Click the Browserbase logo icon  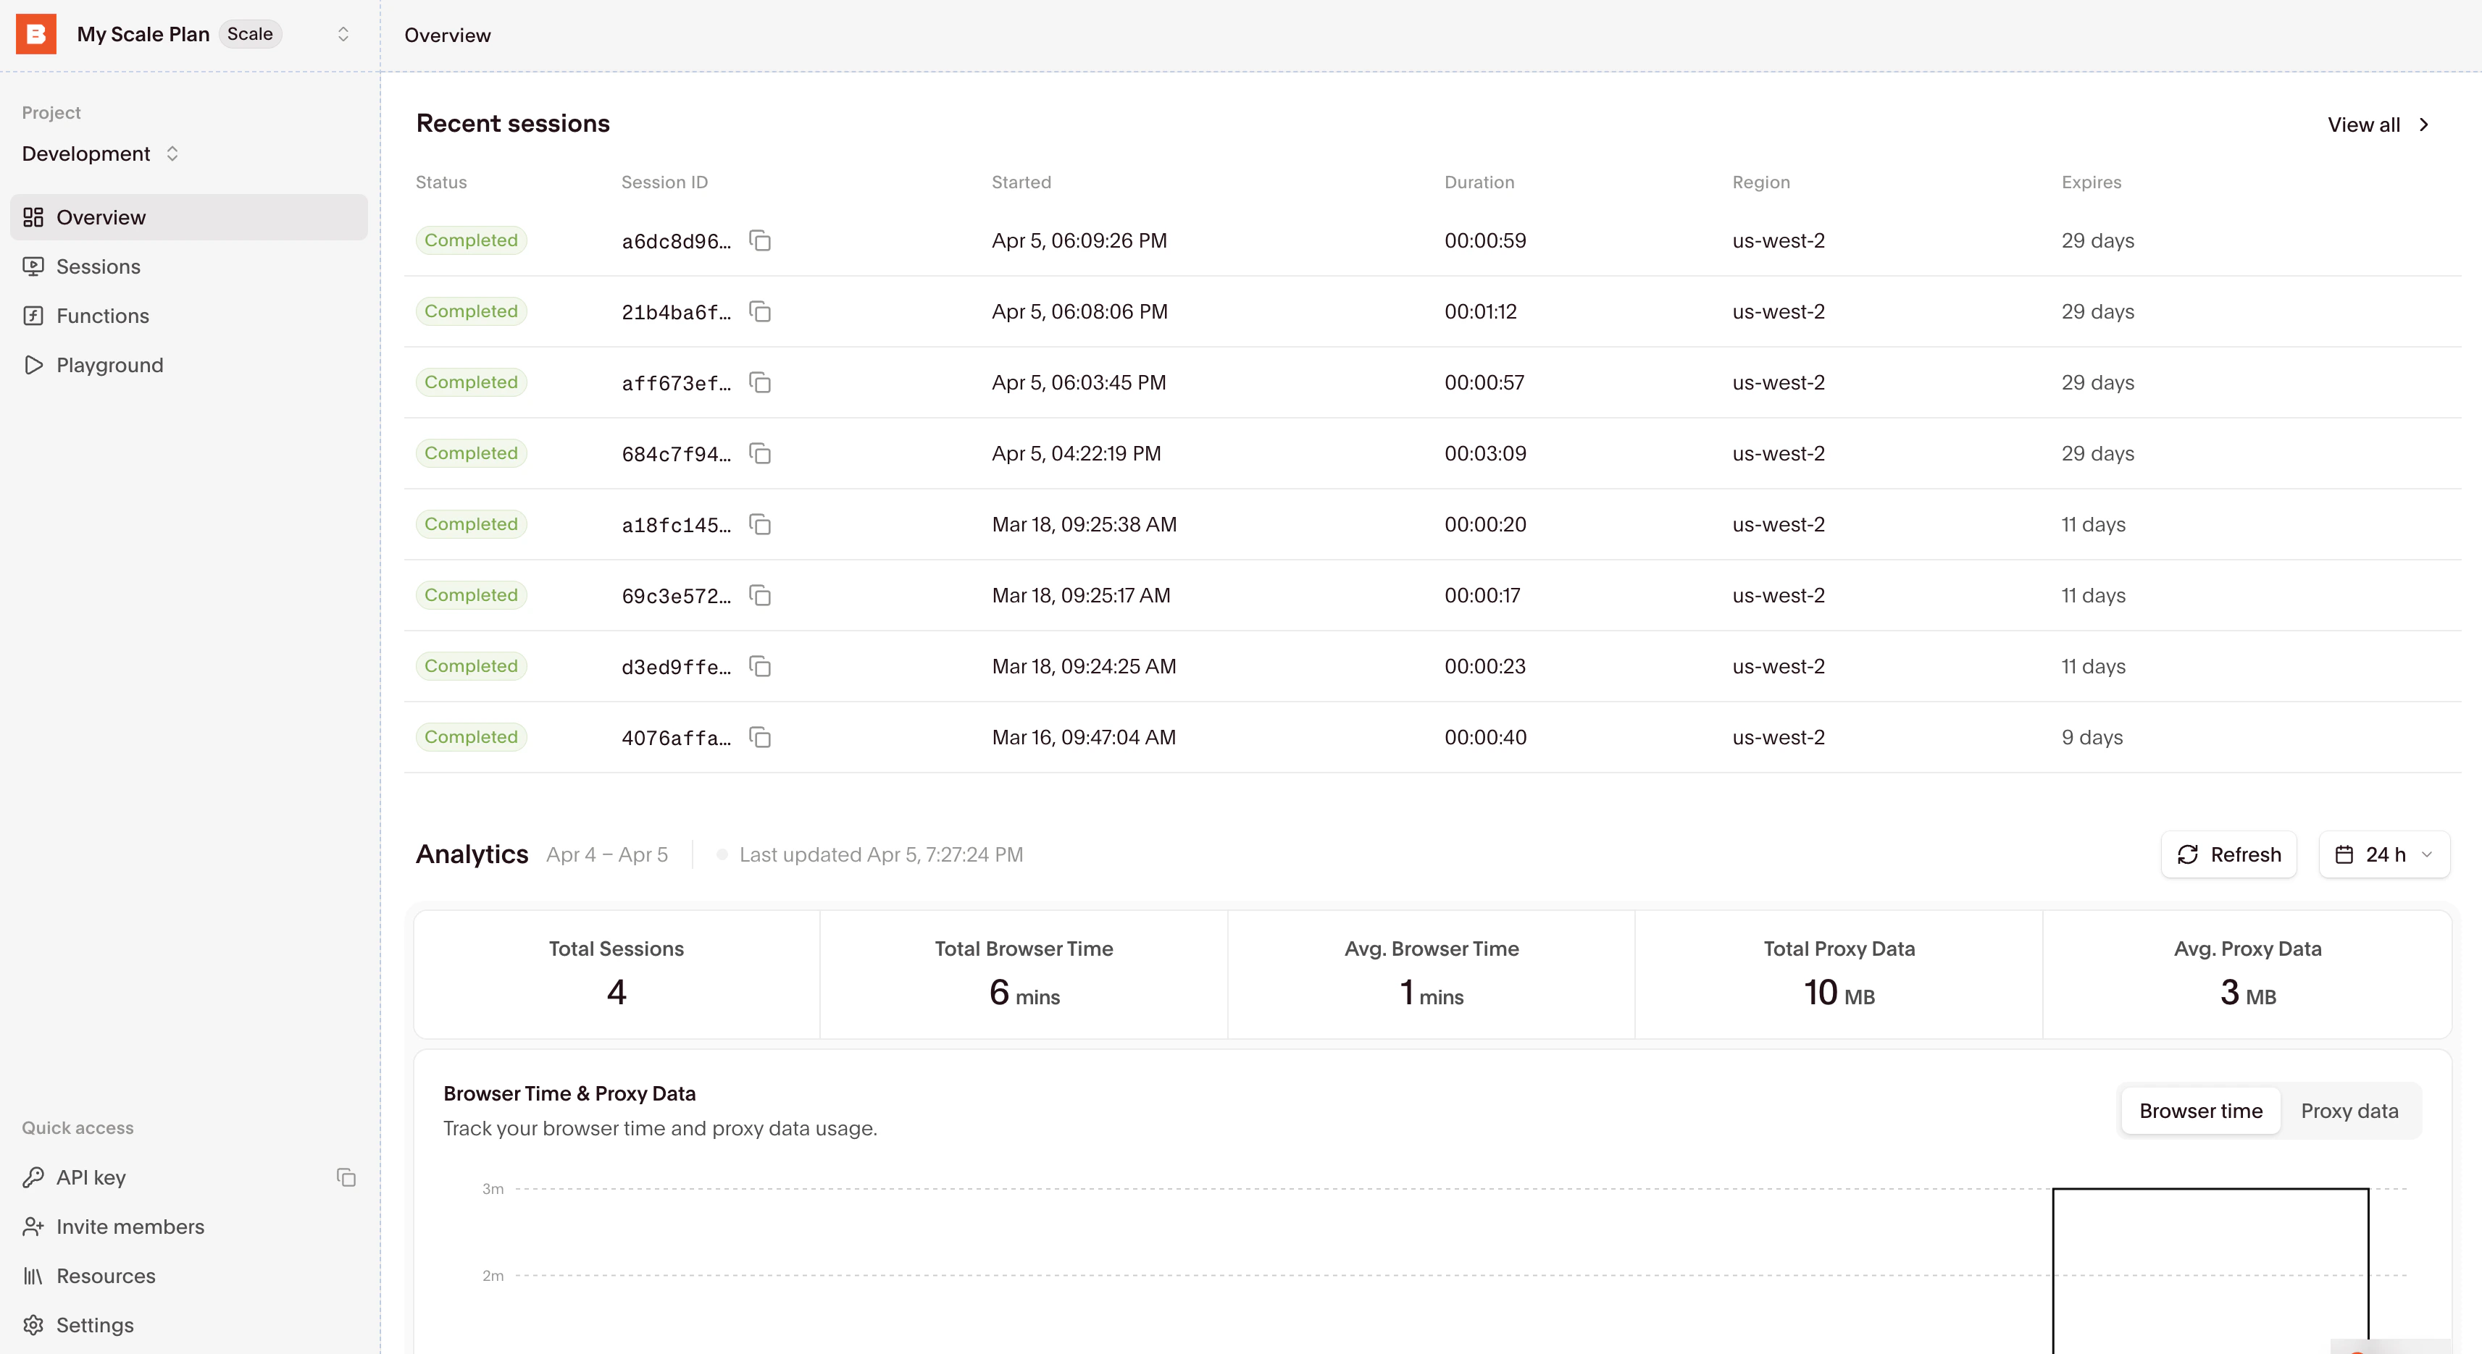(35, 34)
